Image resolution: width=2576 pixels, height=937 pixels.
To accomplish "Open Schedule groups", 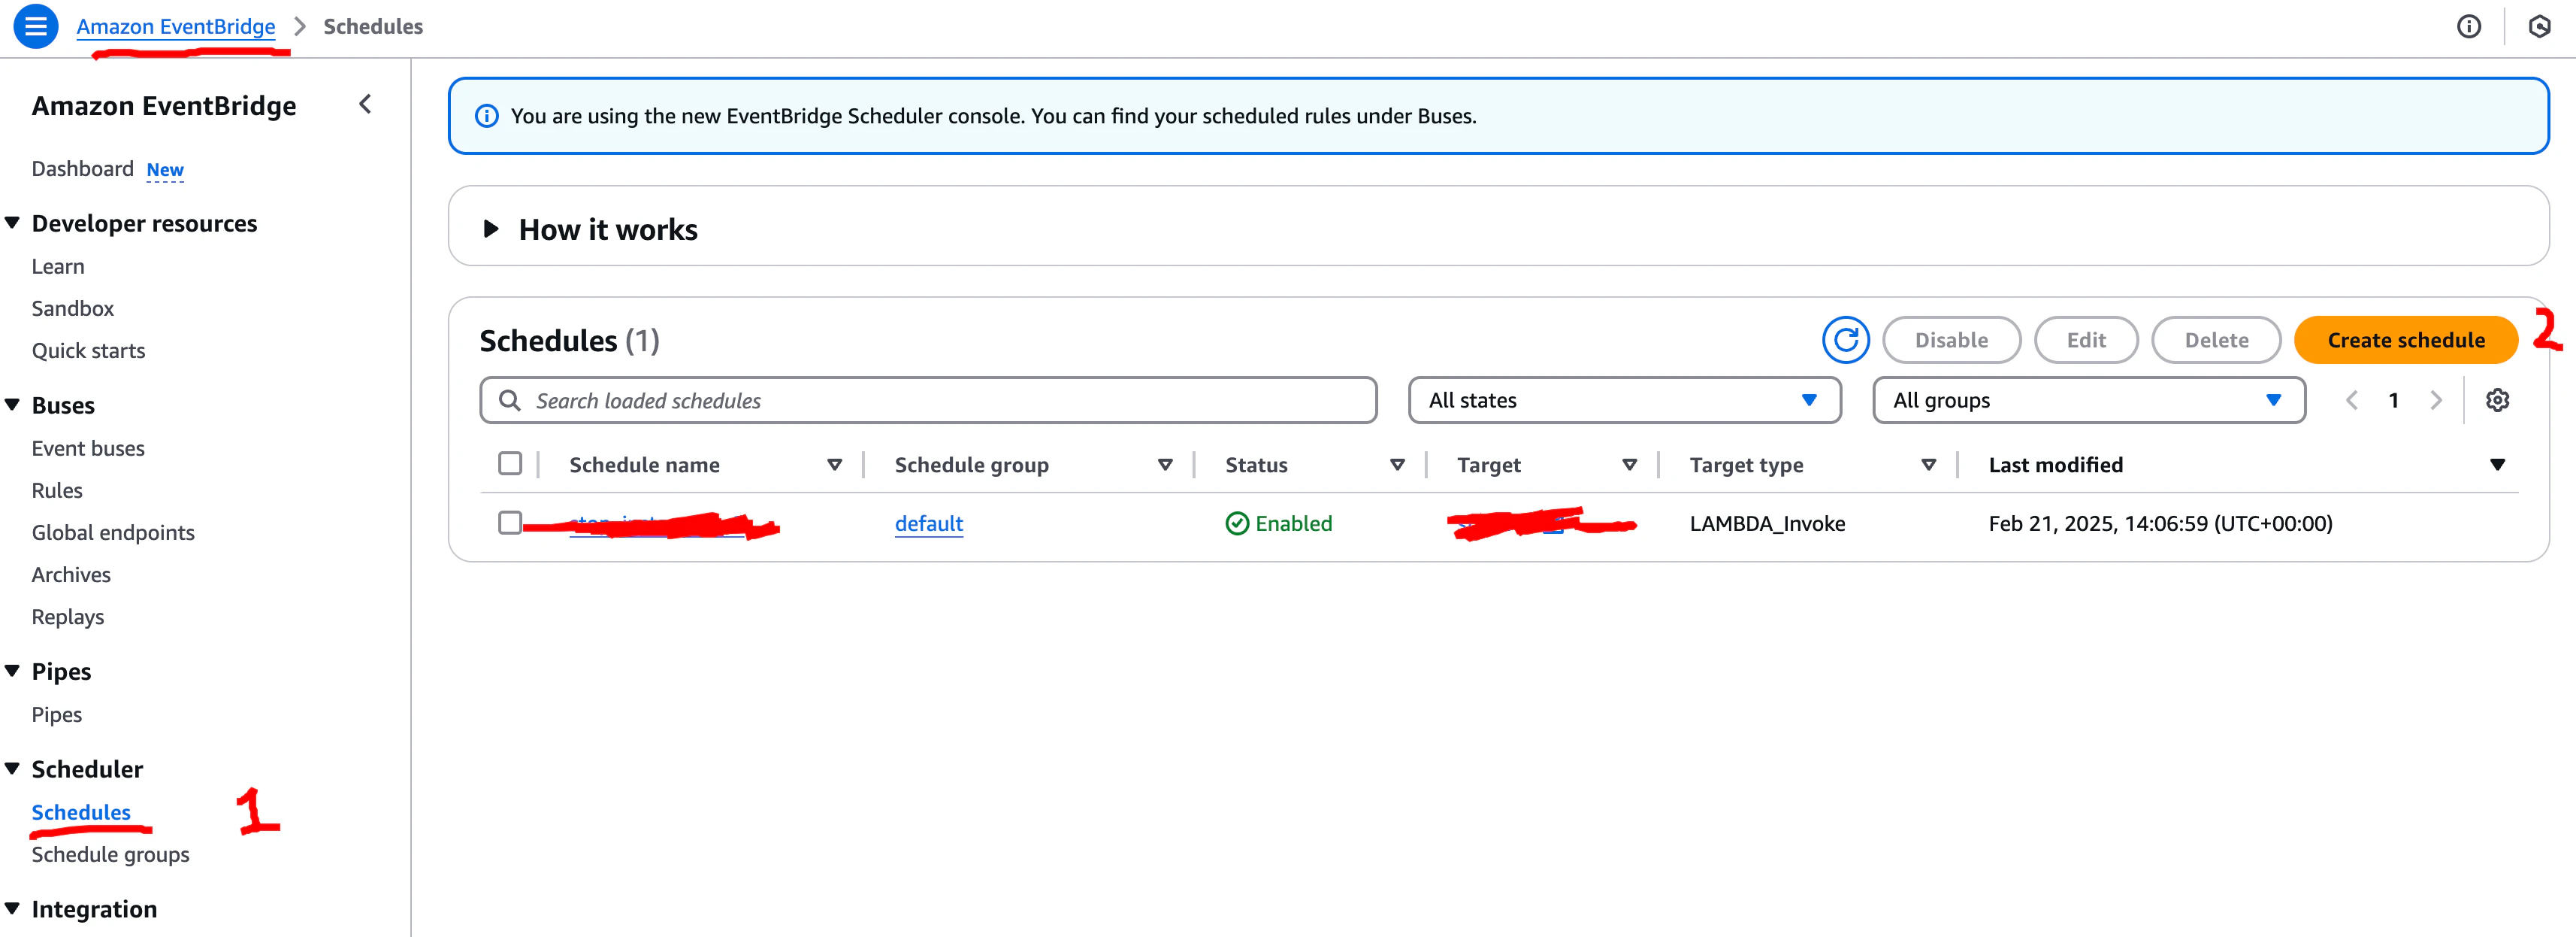I will [110, 854].
